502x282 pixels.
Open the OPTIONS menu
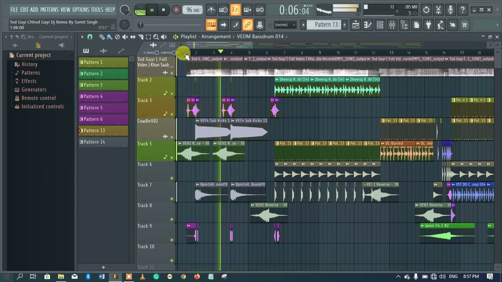[81, 10]
